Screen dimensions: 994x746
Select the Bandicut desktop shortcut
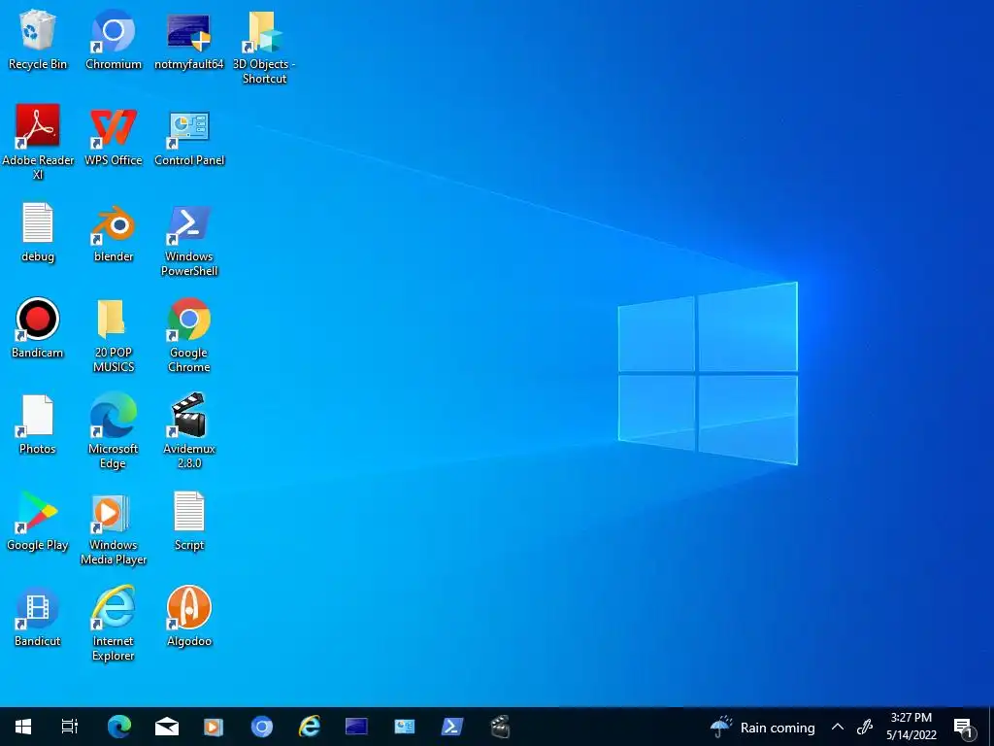tap(38, 617)
